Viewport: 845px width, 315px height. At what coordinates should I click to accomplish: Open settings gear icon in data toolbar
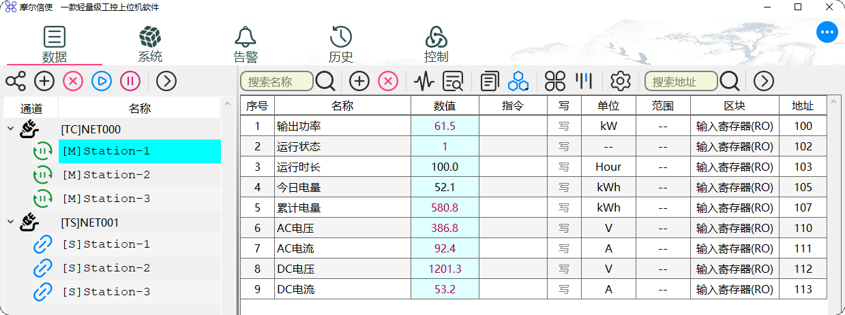pos(620,82)
